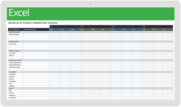Select the 'In linea' section row
This screenshot has height=107, width=181.
90,88
